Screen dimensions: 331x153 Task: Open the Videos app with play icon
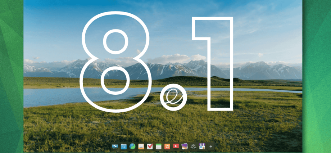[176, 146]
